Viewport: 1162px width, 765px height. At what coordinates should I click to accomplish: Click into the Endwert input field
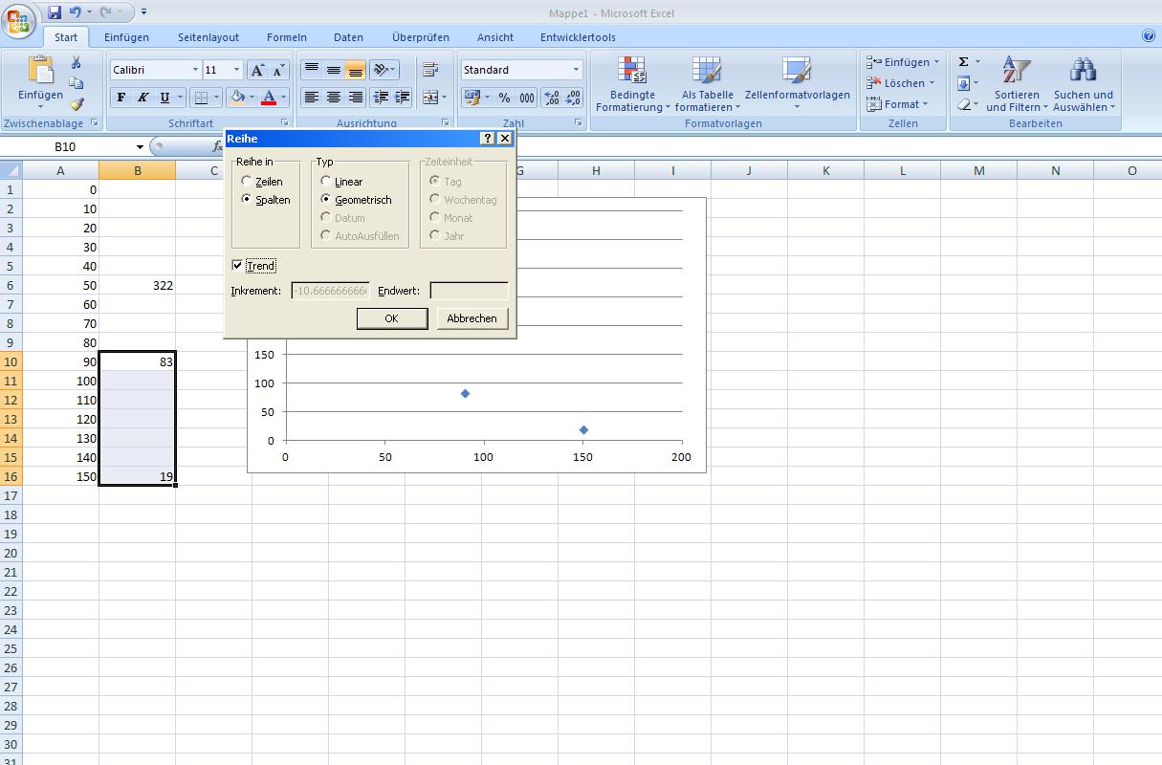click(469, 291)
